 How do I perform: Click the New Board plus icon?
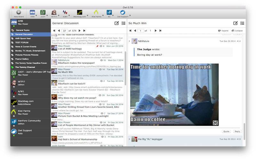tap(19, 12)
